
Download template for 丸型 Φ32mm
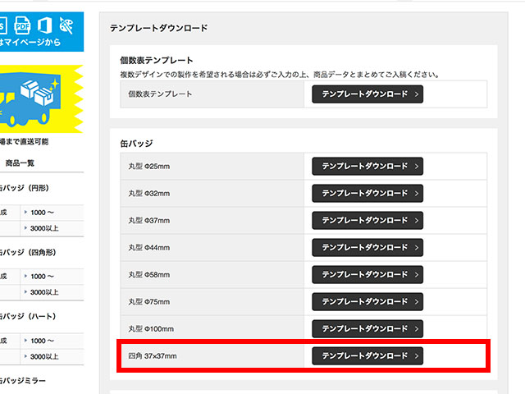coord(367,194)
